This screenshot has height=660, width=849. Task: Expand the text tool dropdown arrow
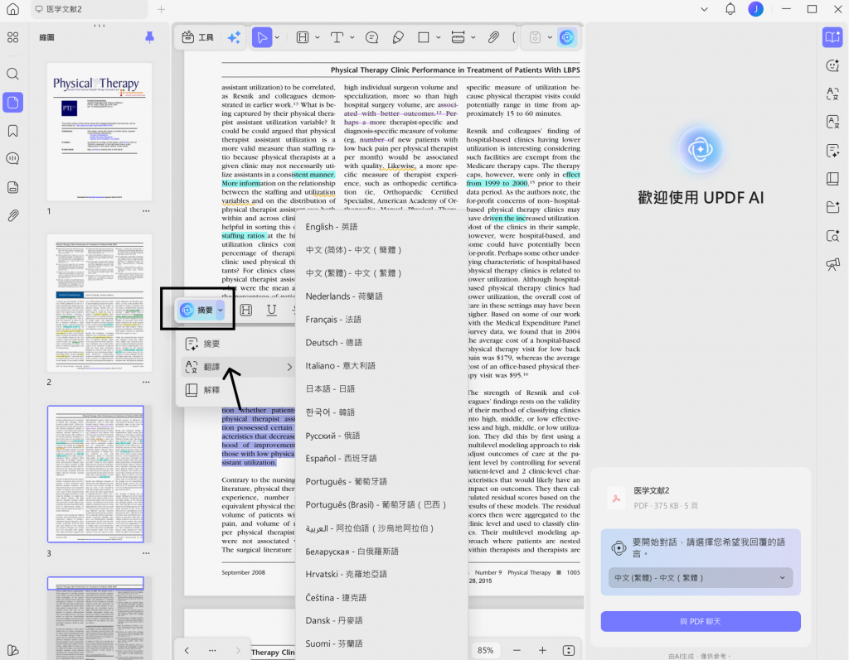[352, 37]
